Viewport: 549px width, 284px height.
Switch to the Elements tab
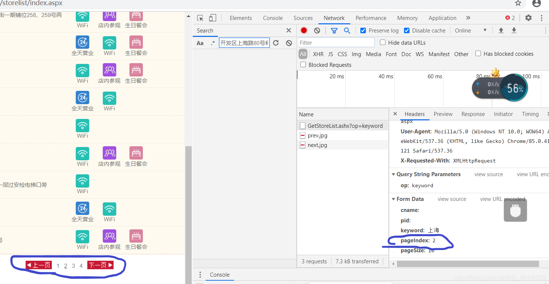tap(241, 18)
